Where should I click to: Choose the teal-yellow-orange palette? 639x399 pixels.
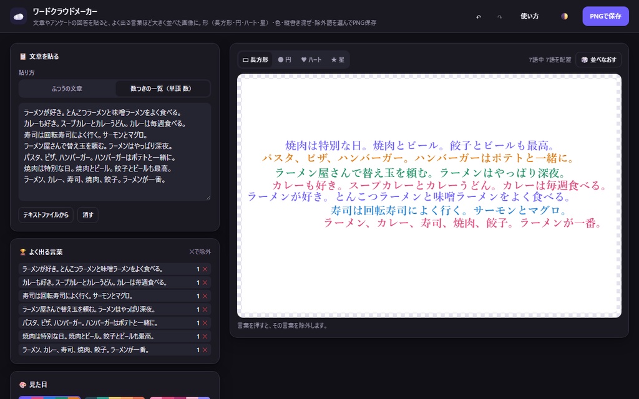click(x=115, y=398)
